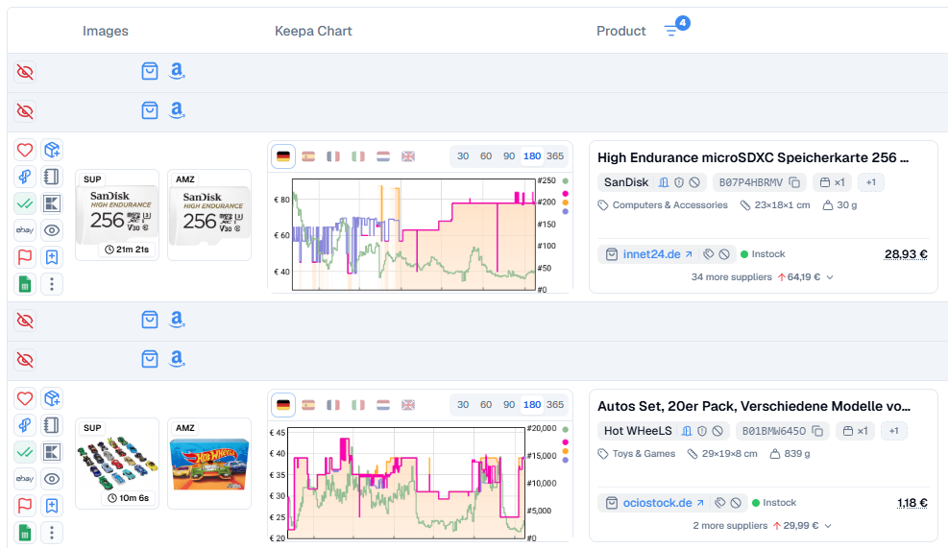Viewport: 948px width, 548px height.
Task: Click the bookmark-plus icon in the SanDisk row
Action: tap(52, 257)
